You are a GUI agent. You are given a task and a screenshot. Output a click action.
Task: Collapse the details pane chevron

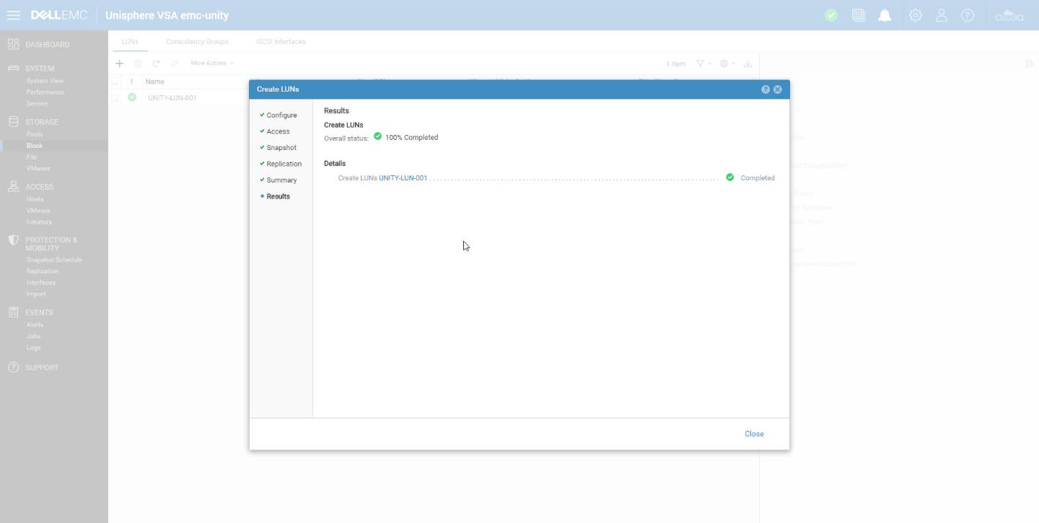tap(1029, 63)
